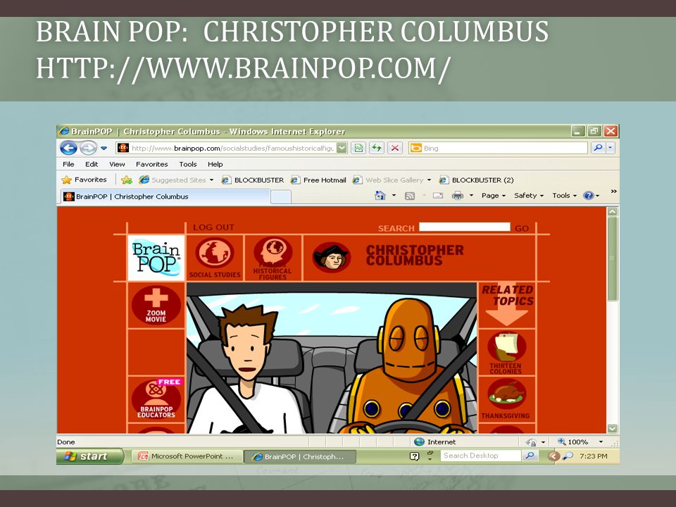This screenshot has height=507, width=676.
Task: Expand the command bar overflow chevron
Action: (x=614, y=192)
